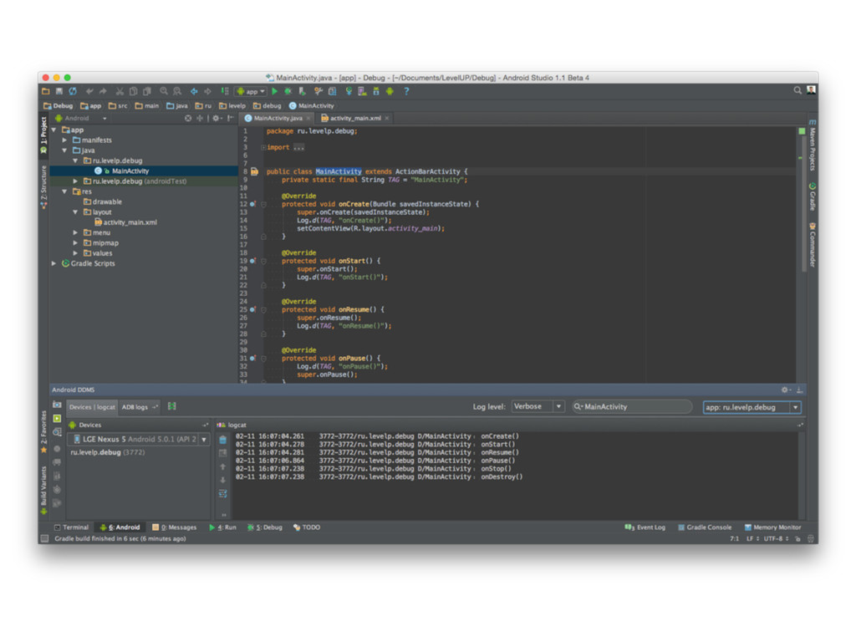This screenshot has width=856, height=642.
Task: Select activity_main.xml in the project tree
Action: coord(125,222)
